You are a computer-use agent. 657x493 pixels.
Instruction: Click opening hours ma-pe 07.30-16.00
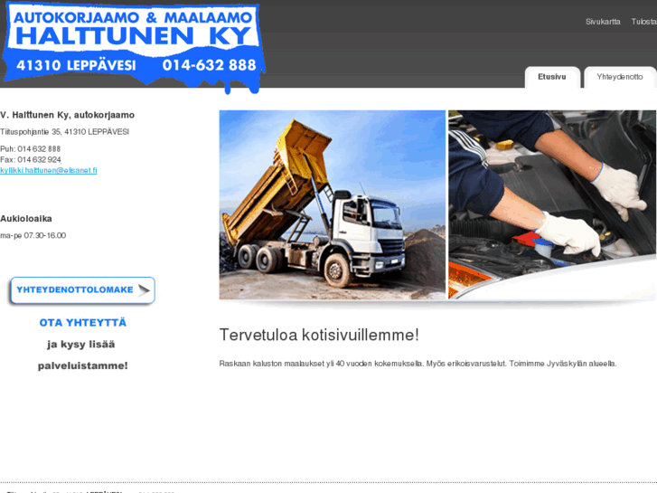pos(33,235)
